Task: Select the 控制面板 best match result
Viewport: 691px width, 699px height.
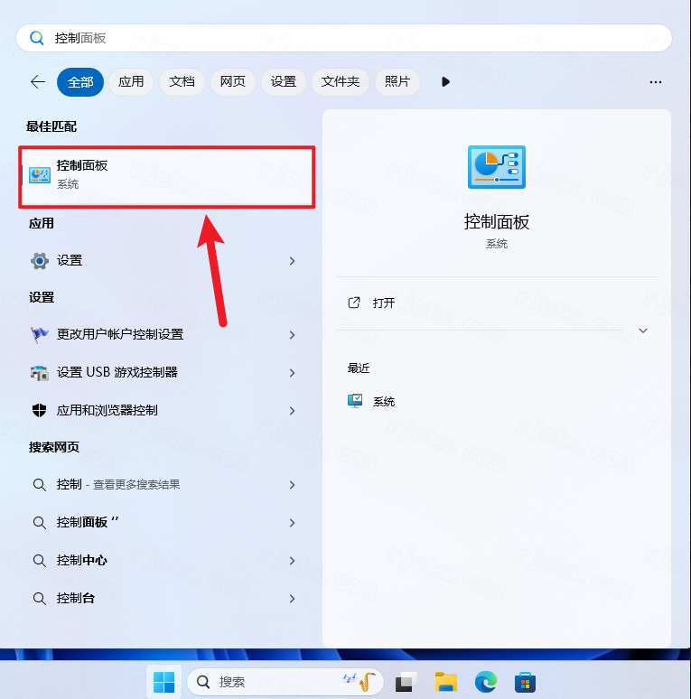Action: 167,174
